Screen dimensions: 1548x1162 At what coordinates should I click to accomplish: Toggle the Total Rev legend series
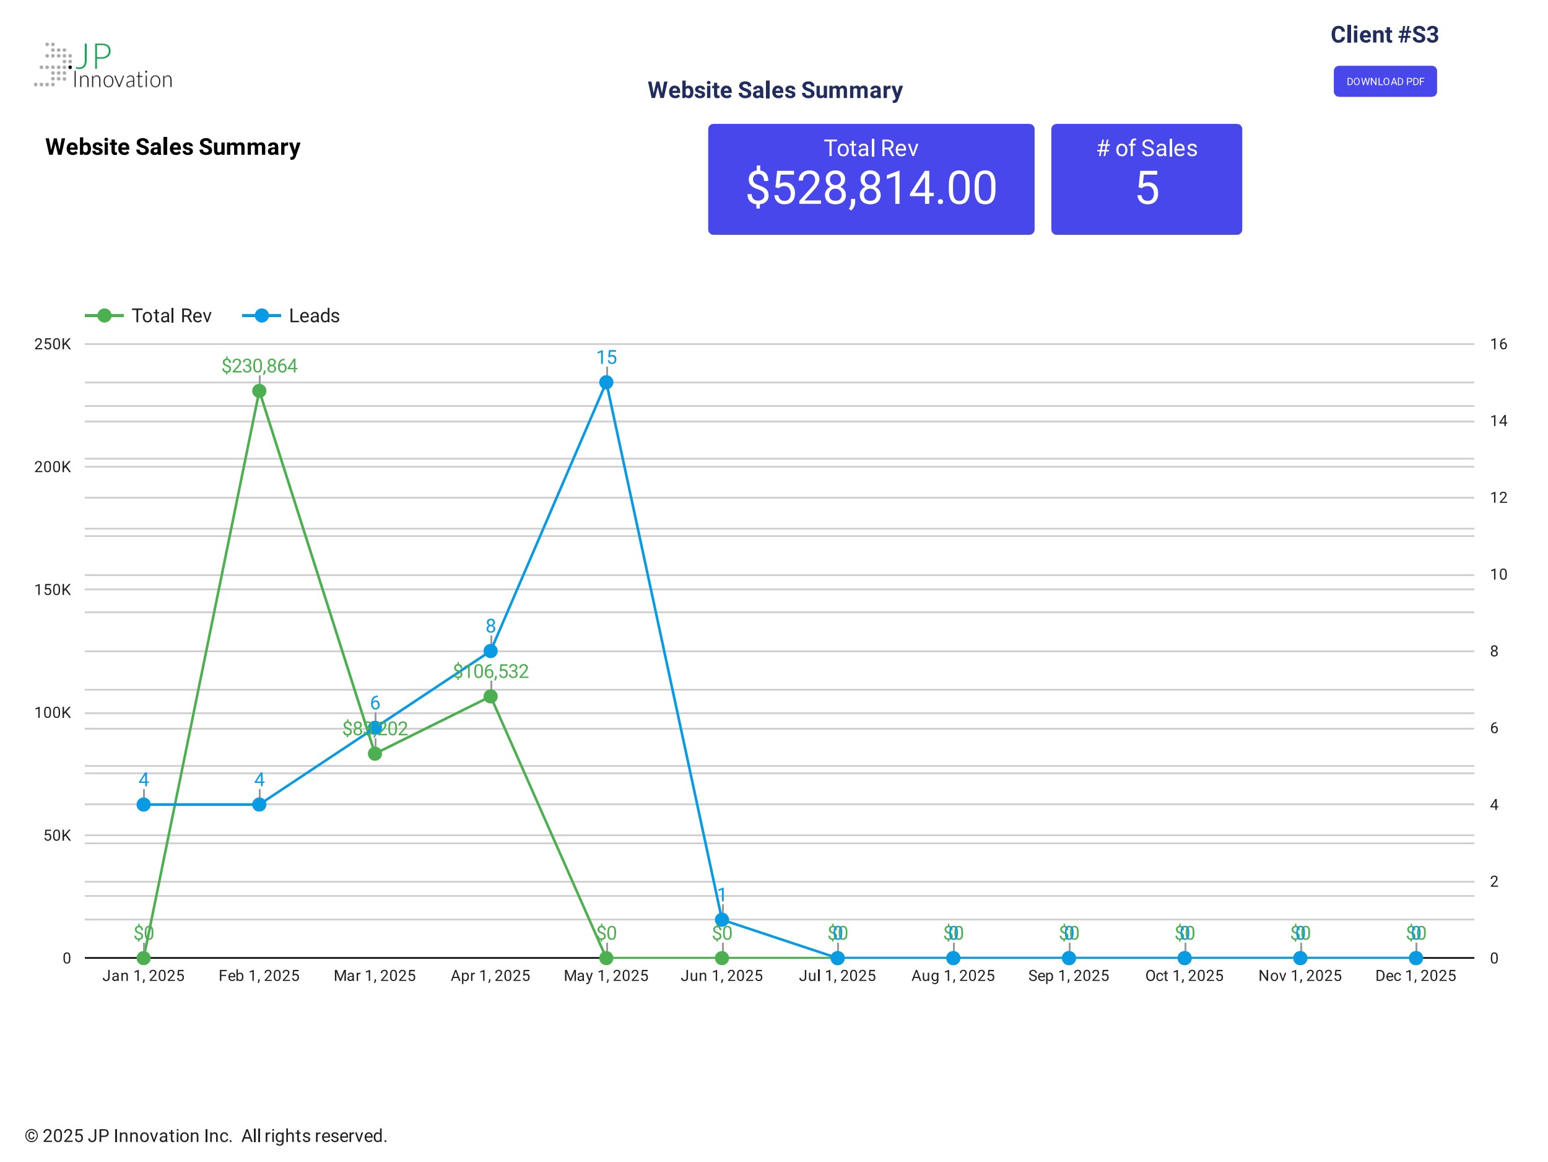pos(171,316)
